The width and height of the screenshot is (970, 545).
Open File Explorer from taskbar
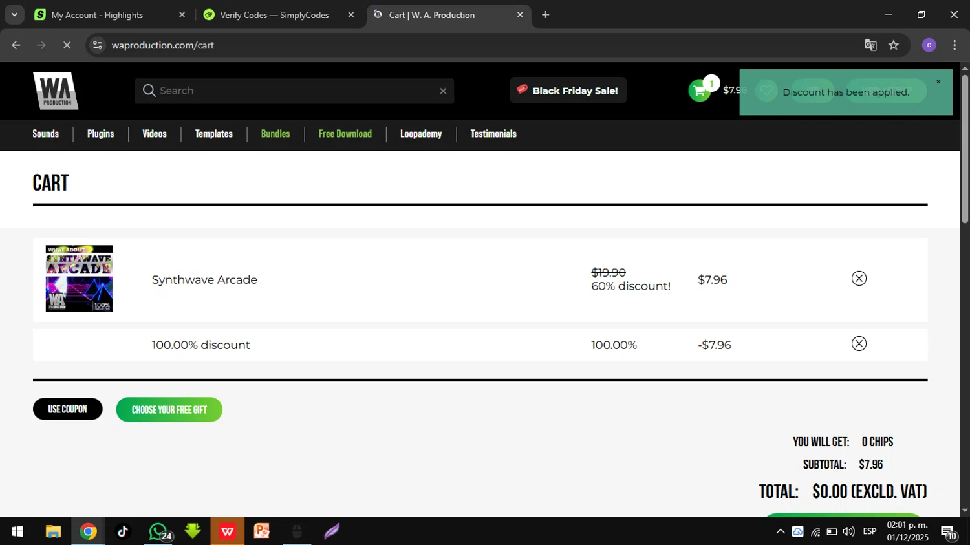click(53, 531)
